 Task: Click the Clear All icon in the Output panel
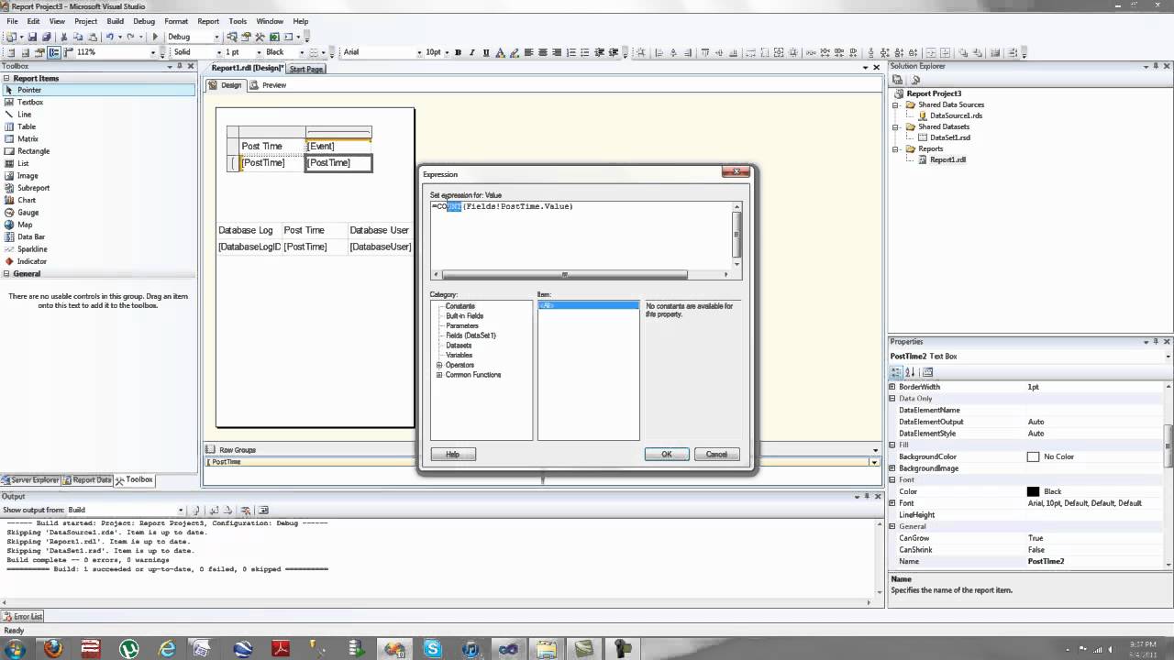[x=245, y=510]
